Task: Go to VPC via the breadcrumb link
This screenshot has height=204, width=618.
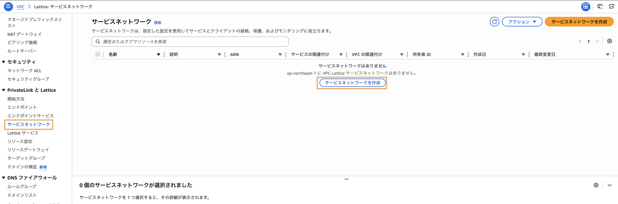Action: coord(20,7)
